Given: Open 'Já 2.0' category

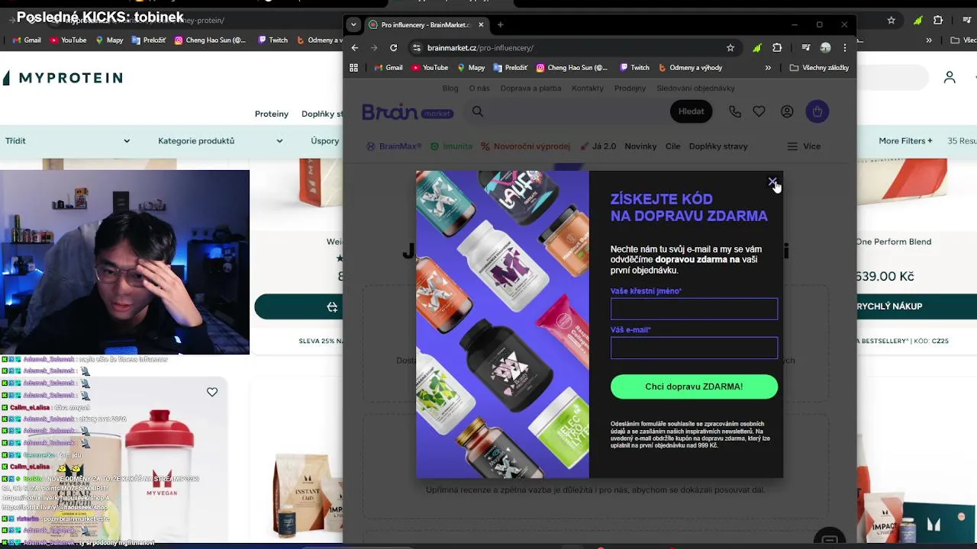Looking at the screenshot, I should (x=598, y=146).
